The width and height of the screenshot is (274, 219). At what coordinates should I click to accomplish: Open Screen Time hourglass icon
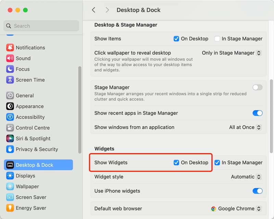pos(10,80)
